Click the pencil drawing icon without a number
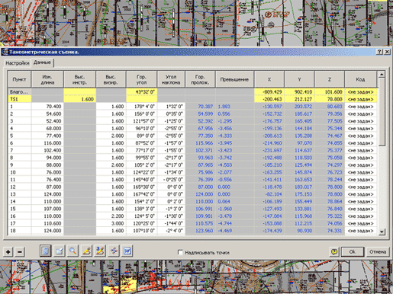 pyautogui.click(x=86, y=251)
